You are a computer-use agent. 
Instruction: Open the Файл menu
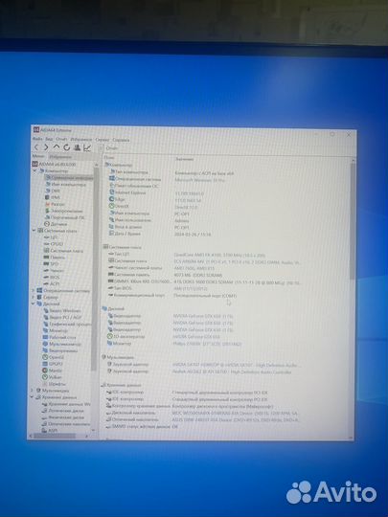point(37,139)
